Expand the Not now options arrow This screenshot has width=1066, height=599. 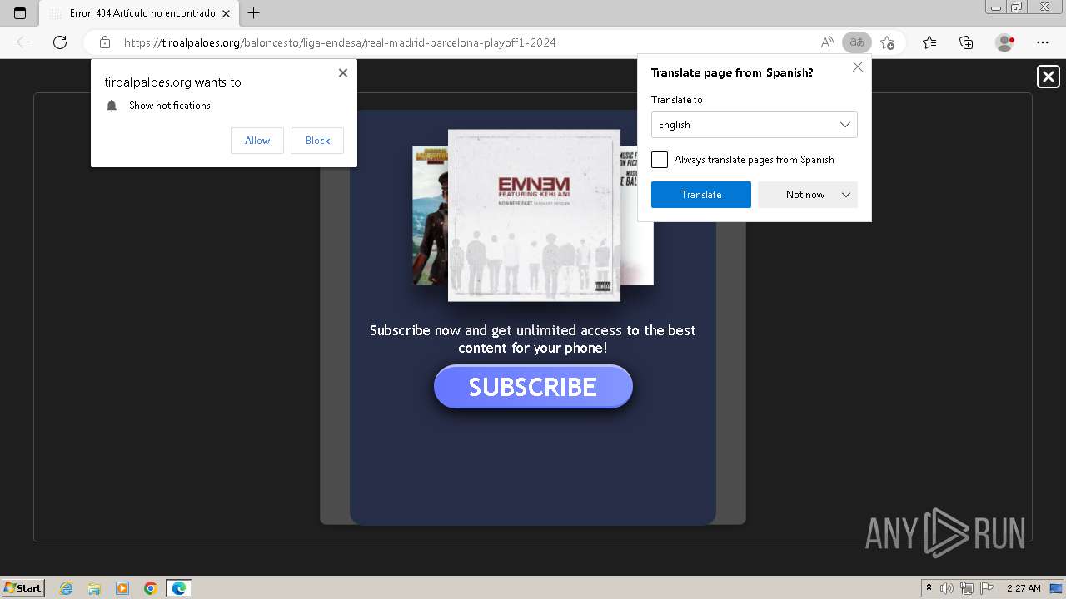(x=846, y=195)
